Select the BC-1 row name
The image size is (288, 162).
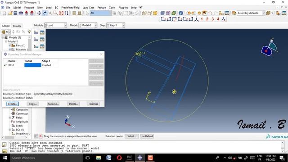[11, 65]
